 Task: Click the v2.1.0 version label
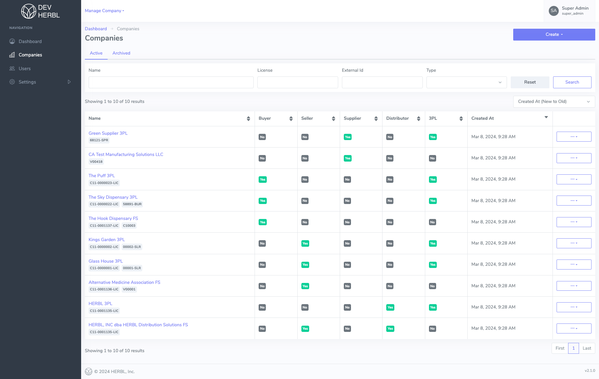590,371
